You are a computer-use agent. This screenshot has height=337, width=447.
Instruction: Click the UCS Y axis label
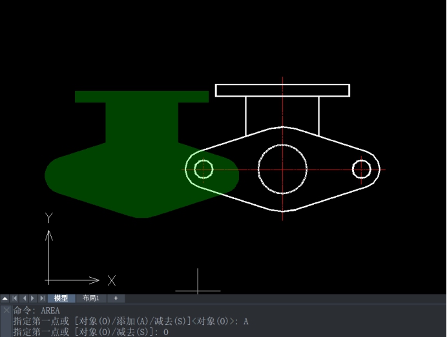[x=48, y=218]
